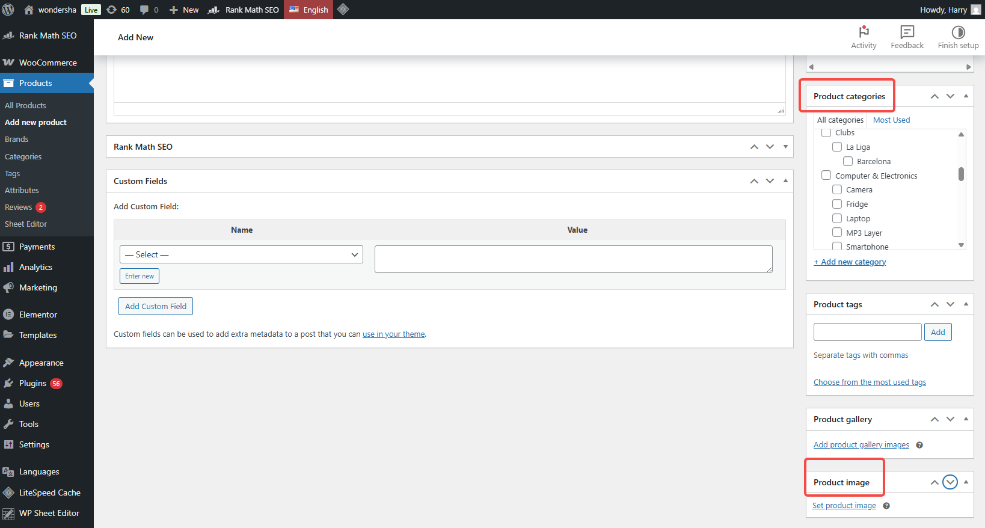Switch to the Most Used categories tab

891,120
